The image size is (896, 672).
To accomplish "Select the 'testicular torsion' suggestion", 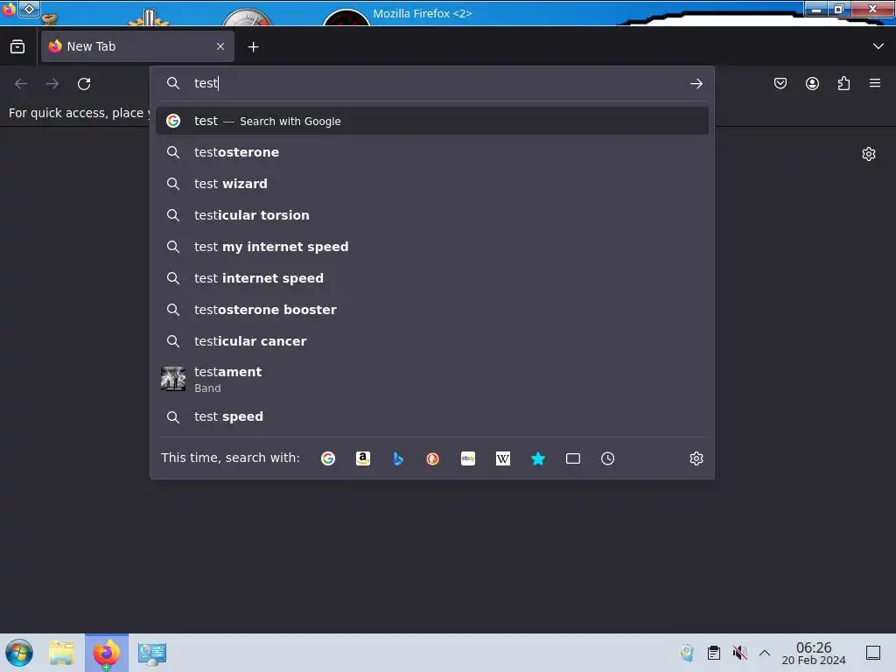I will [432, 215].
